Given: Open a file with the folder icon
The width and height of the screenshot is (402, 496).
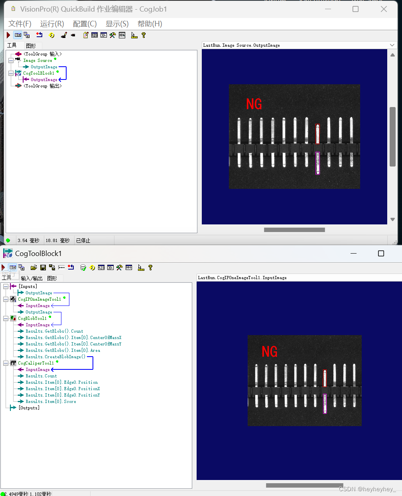Looking at the screenshot, I should [x=34, y=268].
